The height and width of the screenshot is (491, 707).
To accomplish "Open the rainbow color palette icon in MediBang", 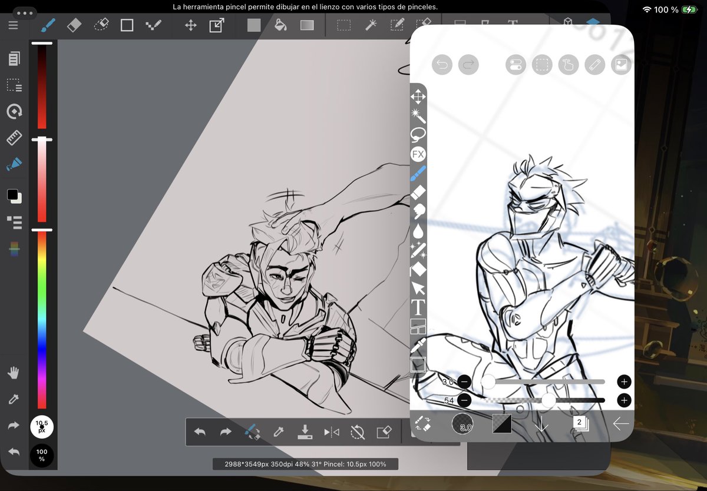I will point(14,250).
